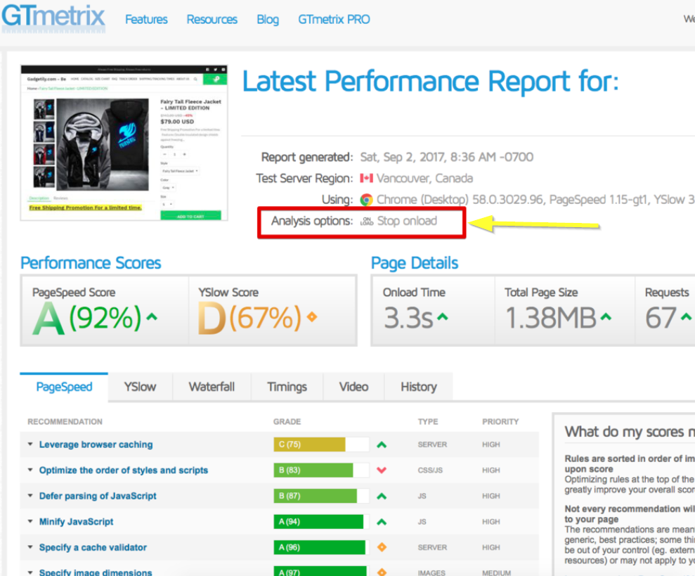Click green arrow beside Requests 67
The image size is (695, 576).
[686, 317]
